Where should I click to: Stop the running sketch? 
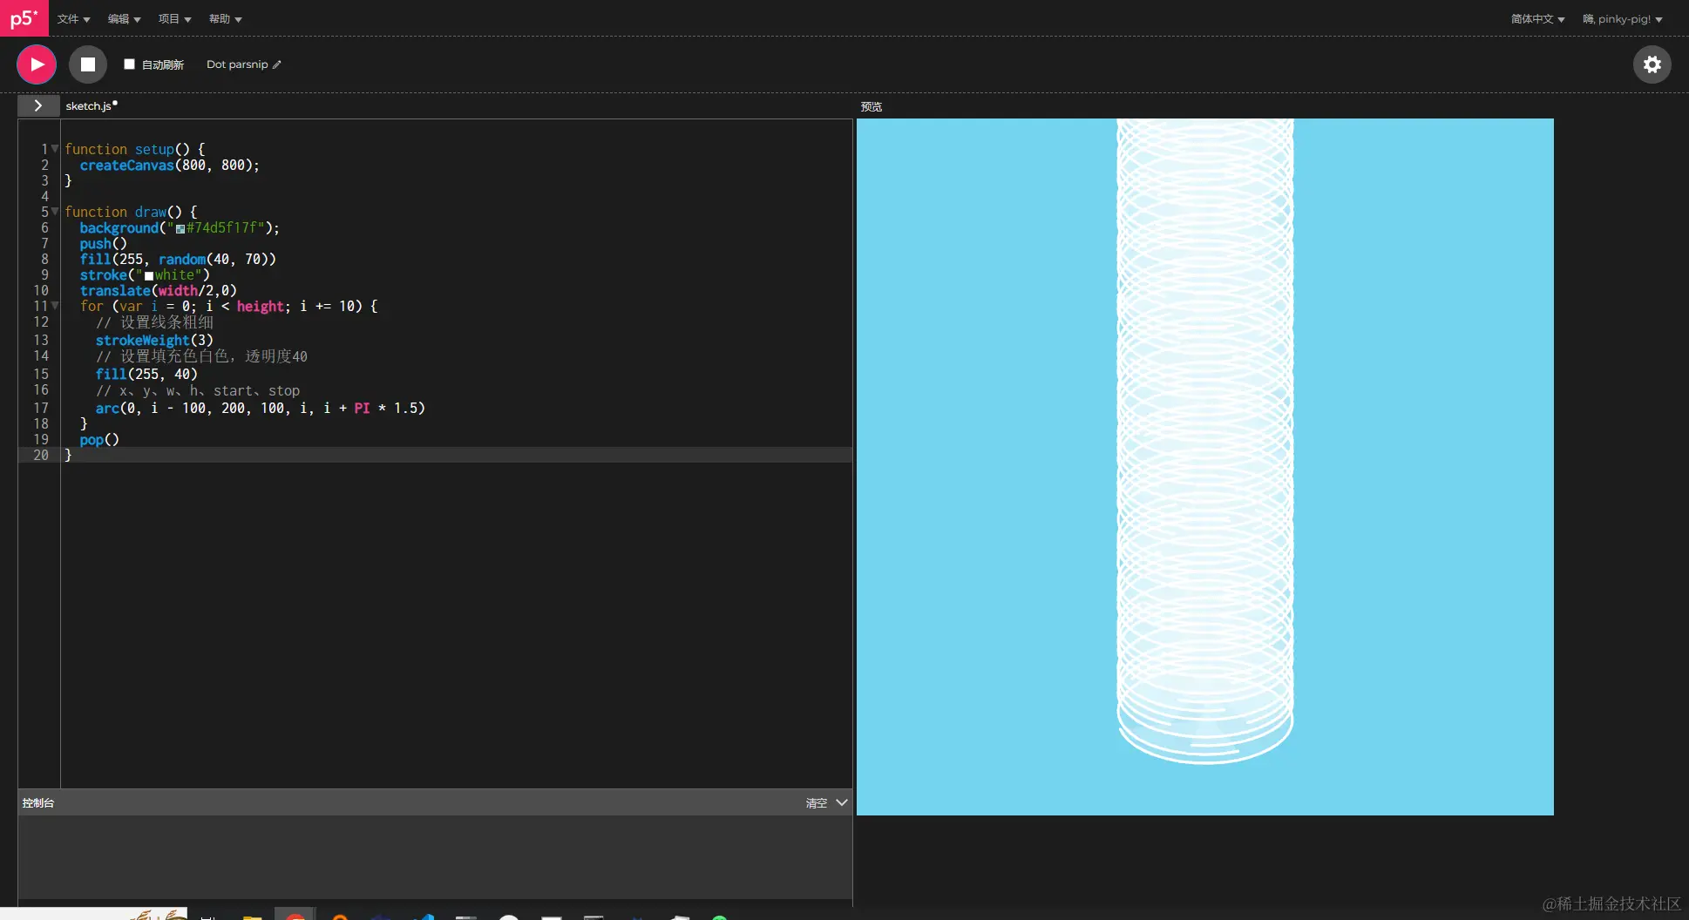pyautogui.click(x=87, y=64)
